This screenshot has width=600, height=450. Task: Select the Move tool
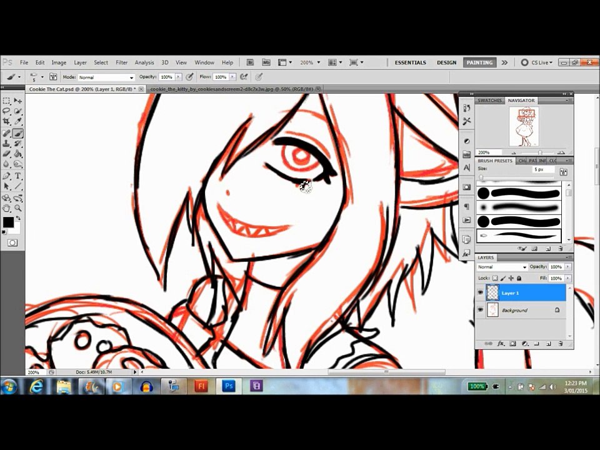(x=18, y=101)
